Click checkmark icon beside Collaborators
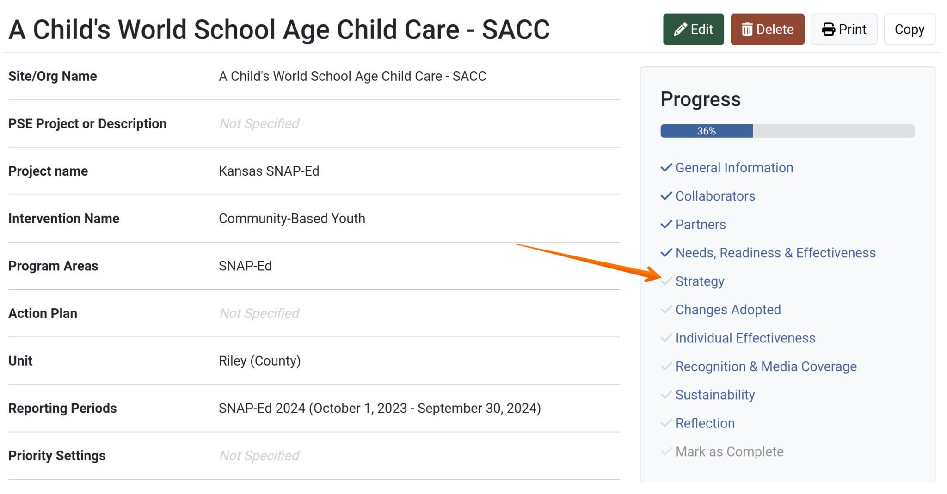 pos(666,196)
